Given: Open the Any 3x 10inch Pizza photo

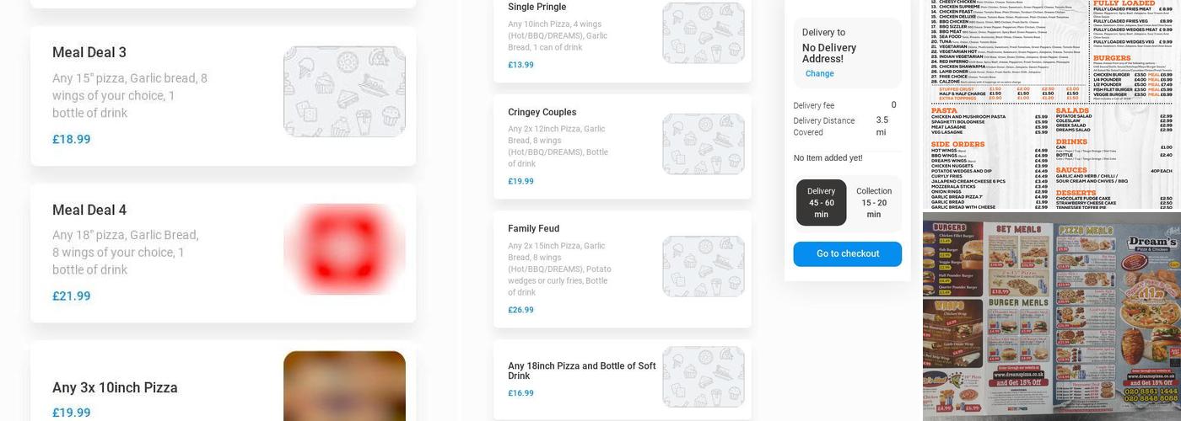Looking at the screenshot, I should point(344,386).
